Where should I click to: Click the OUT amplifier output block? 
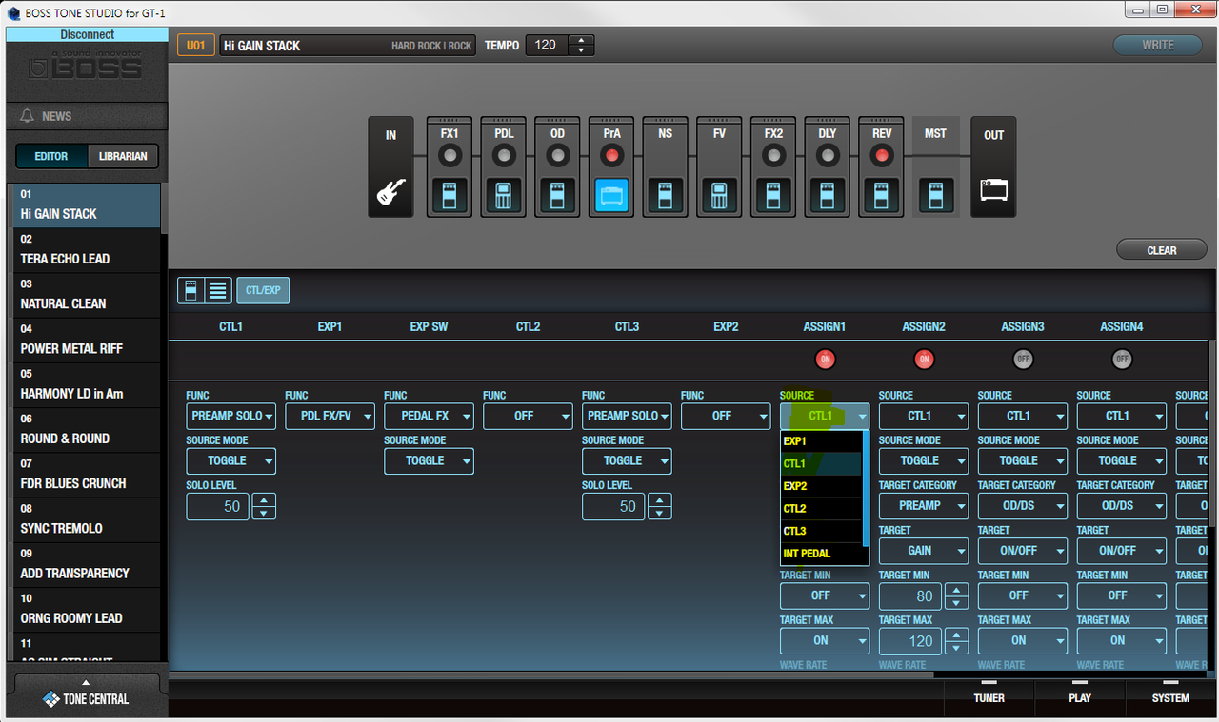pos(993,167)
